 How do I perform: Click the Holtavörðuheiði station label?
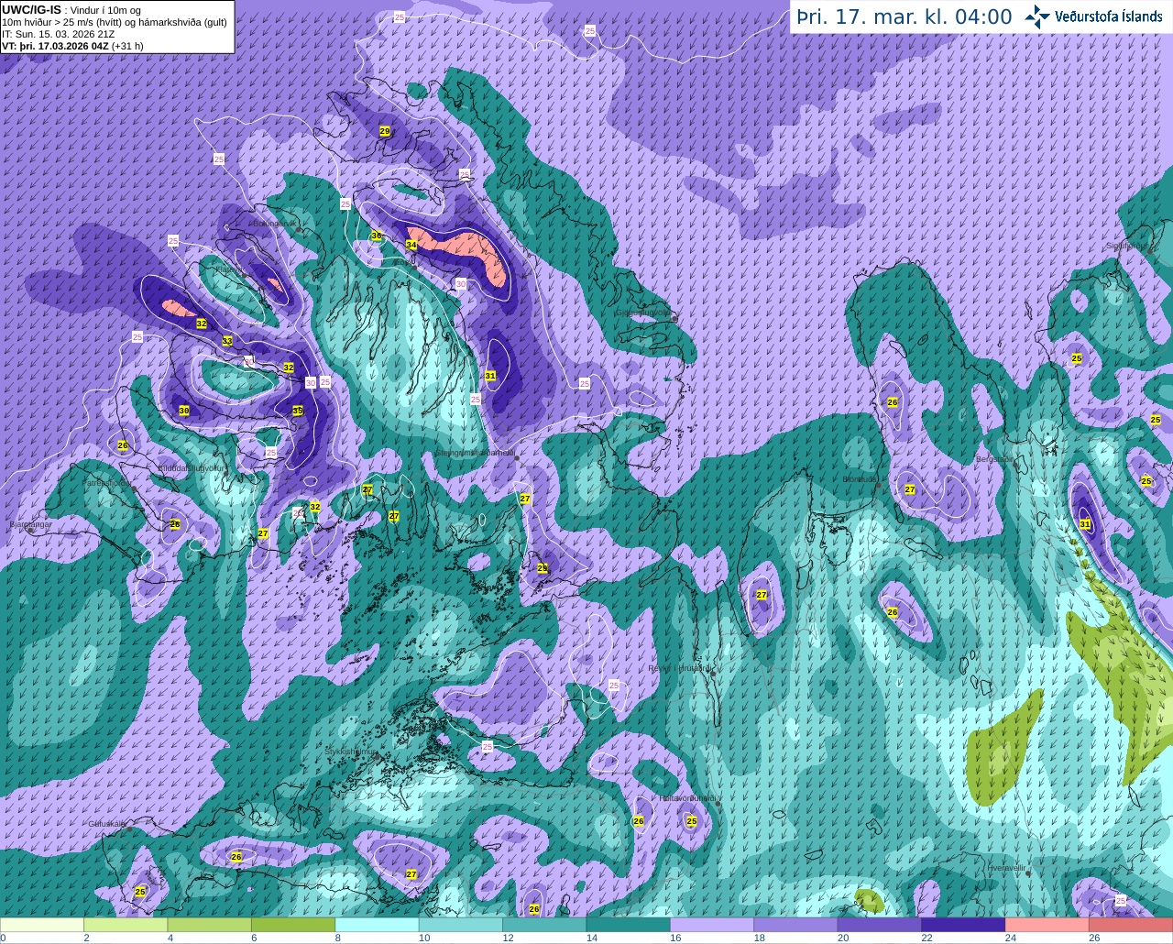[x=687, y=798]
